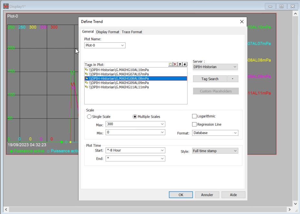
Task: Enable the Logarithmic checkbox
Action: (x=194, y=116)
